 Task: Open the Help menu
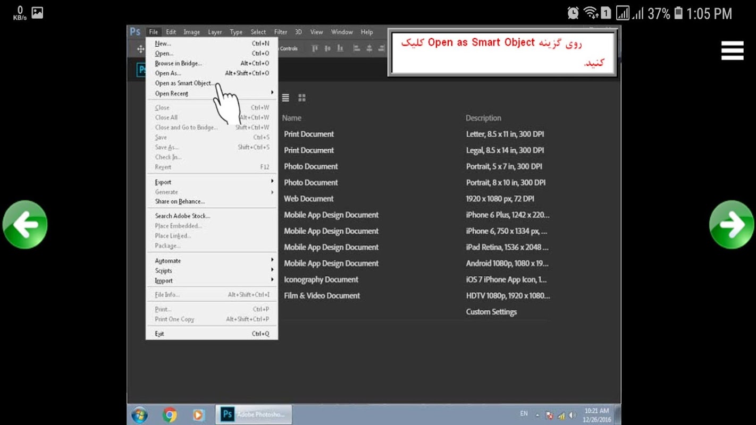tap(367, 32)
